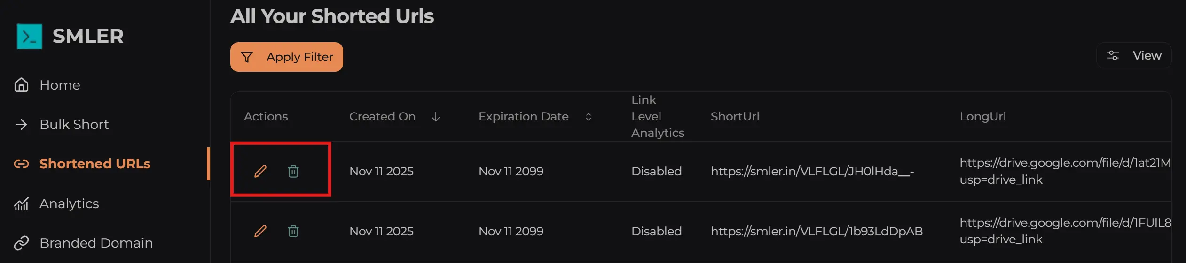This screenshot has height=263, width=1186.
Task: Toggle Expiration Date sort chevrons
Action: tap(588, 117)
